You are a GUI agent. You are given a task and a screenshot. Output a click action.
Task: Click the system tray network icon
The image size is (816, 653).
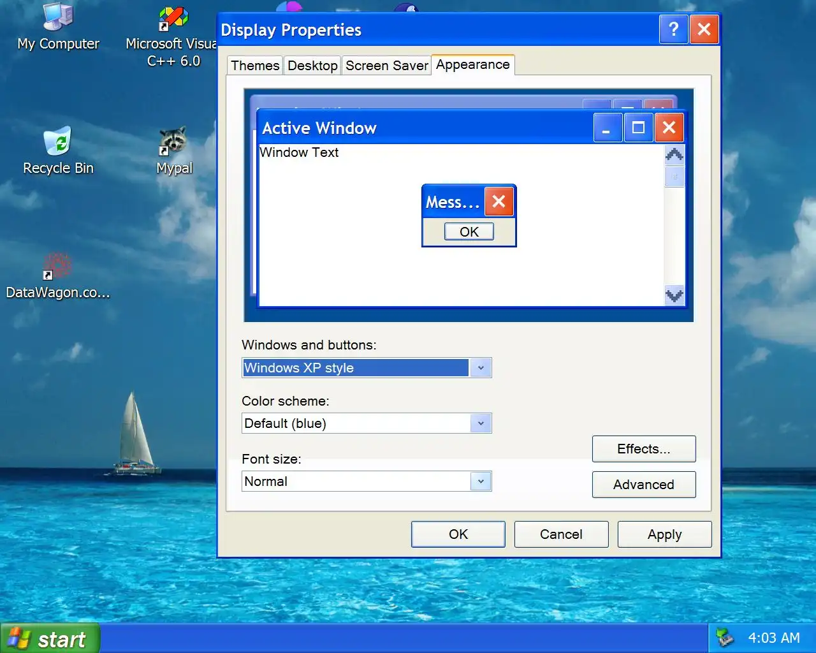coord(724,638)
